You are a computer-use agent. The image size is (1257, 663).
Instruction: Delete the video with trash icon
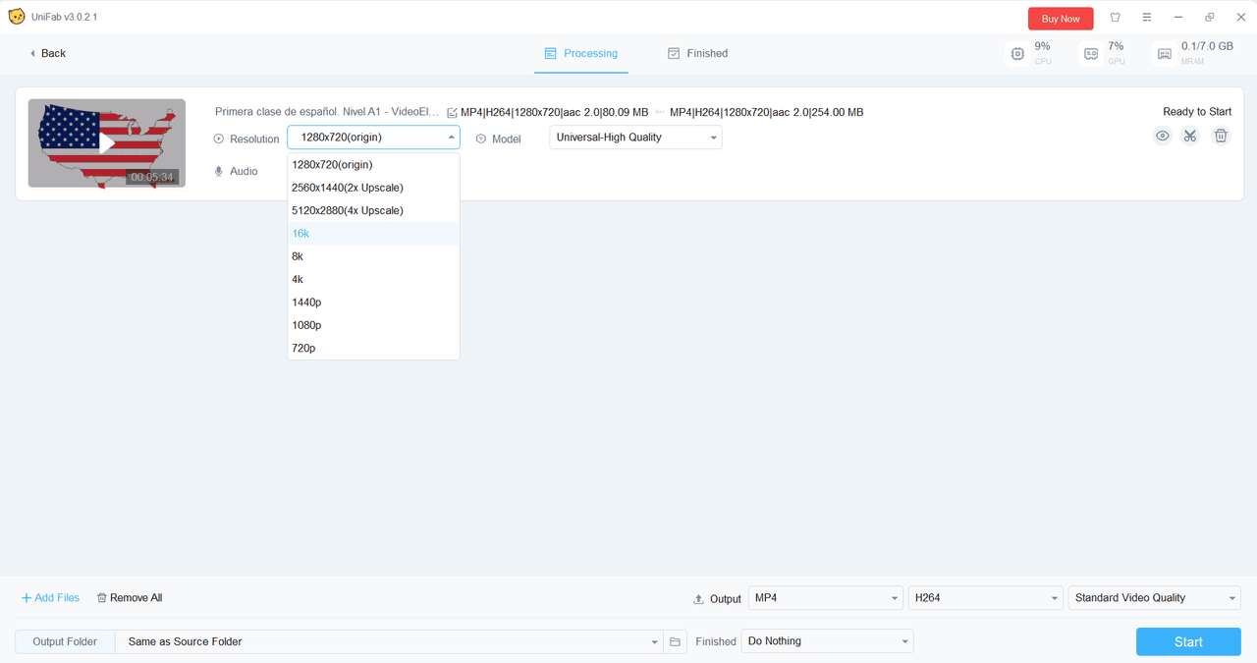pyautogui.click(x=1221, y=136)
